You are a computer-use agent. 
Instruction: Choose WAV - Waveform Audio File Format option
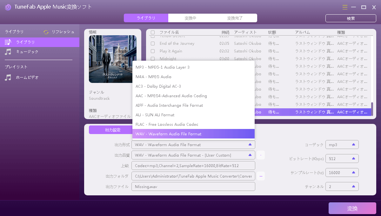pyautogui.click(x=193, y=134)
